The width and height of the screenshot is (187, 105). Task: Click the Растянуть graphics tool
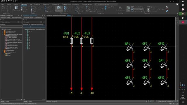coord(24,9)
